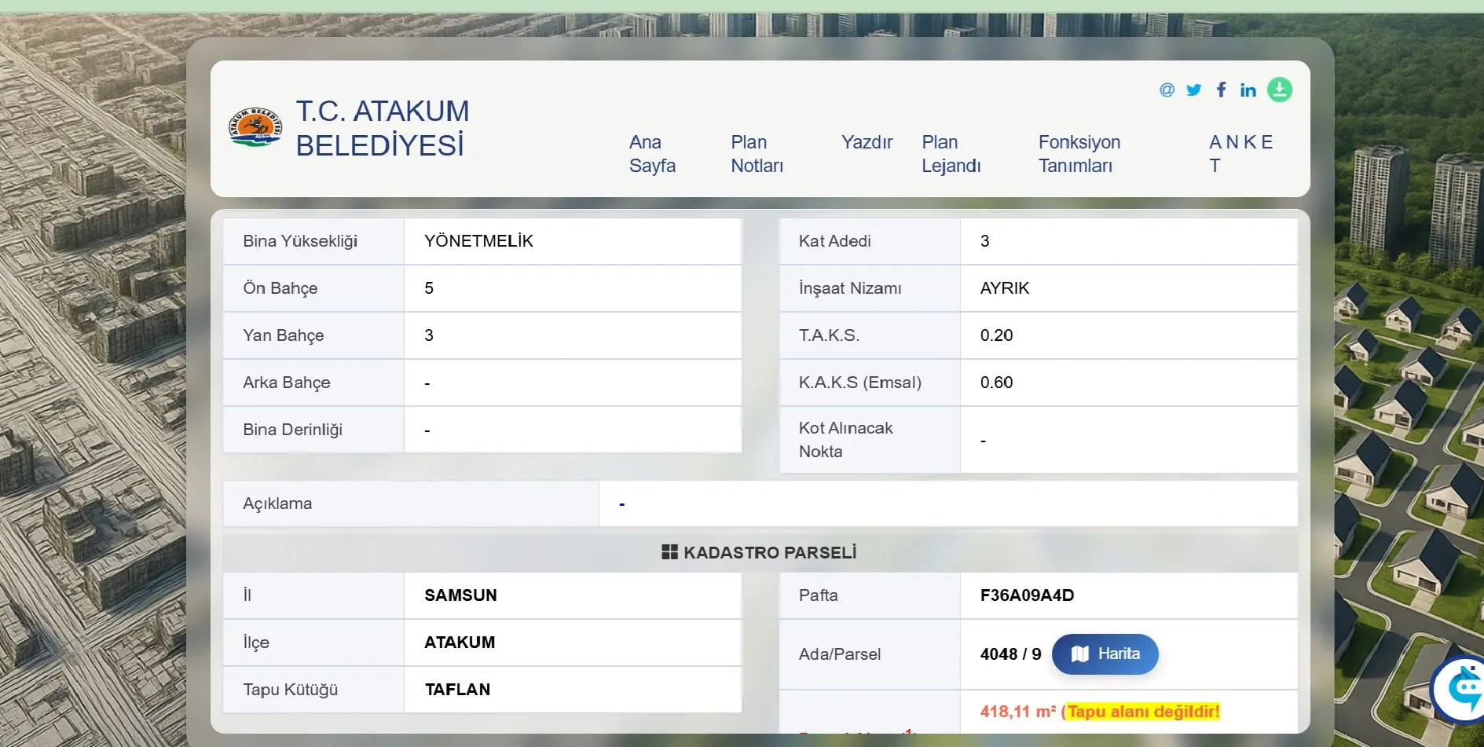
Task: Click the email @ icon
Action: tap(1167, 90)
